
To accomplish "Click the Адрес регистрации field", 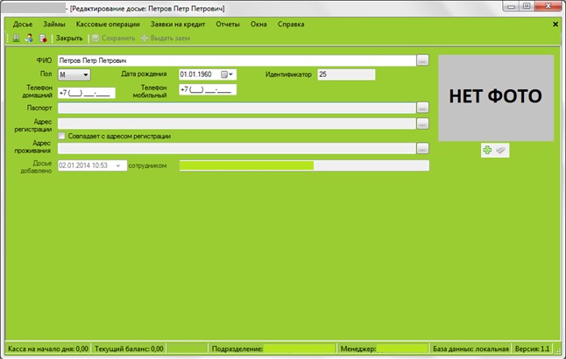I will 237,123.
